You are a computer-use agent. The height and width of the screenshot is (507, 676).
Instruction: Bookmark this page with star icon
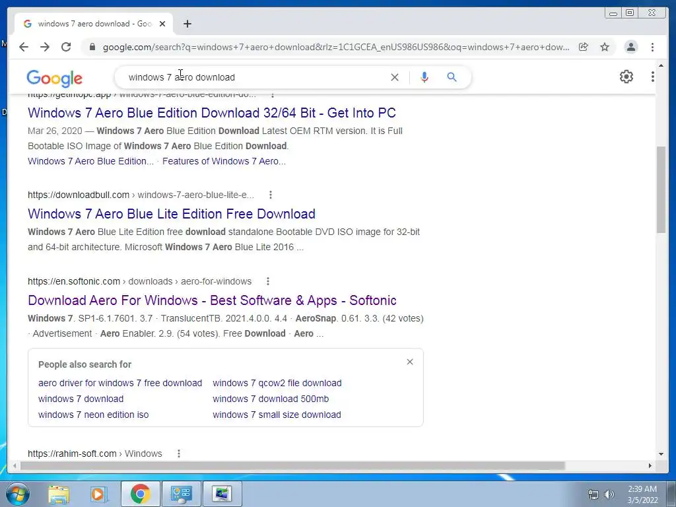[605, 47]
